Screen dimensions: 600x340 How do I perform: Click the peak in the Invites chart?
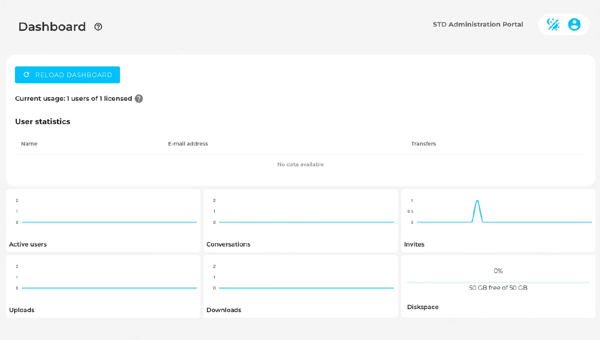477,201
